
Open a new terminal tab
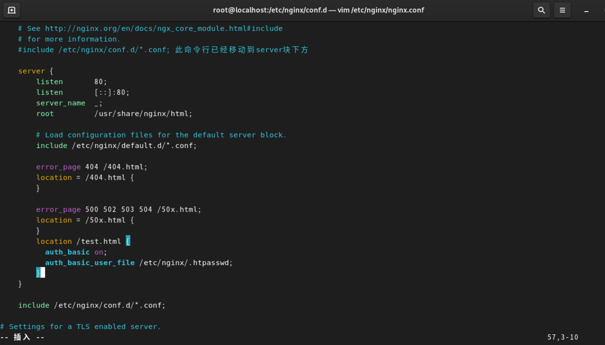(12, 10)
